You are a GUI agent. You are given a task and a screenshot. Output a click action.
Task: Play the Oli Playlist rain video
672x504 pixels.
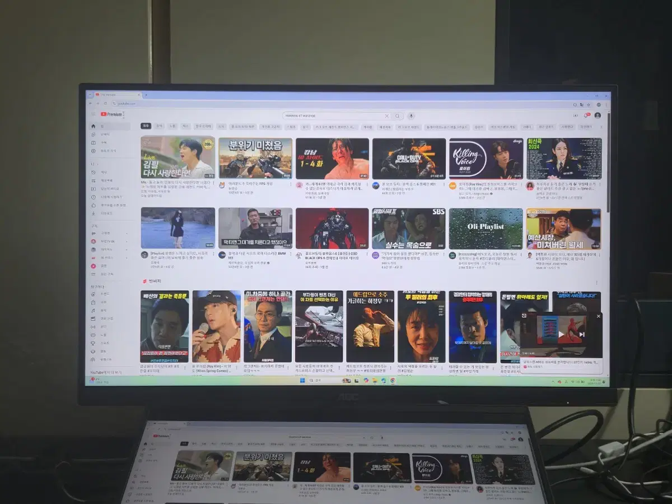[x=486, y=229]
